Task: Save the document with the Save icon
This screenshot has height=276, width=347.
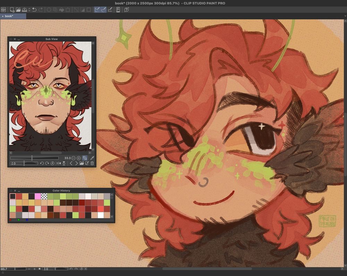Action: [24, 10]
